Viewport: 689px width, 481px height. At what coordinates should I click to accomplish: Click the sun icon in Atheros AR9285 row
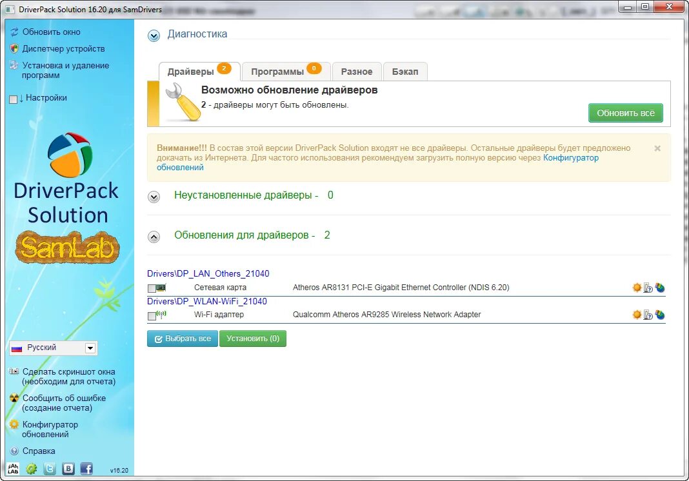(x=637, y=315)
